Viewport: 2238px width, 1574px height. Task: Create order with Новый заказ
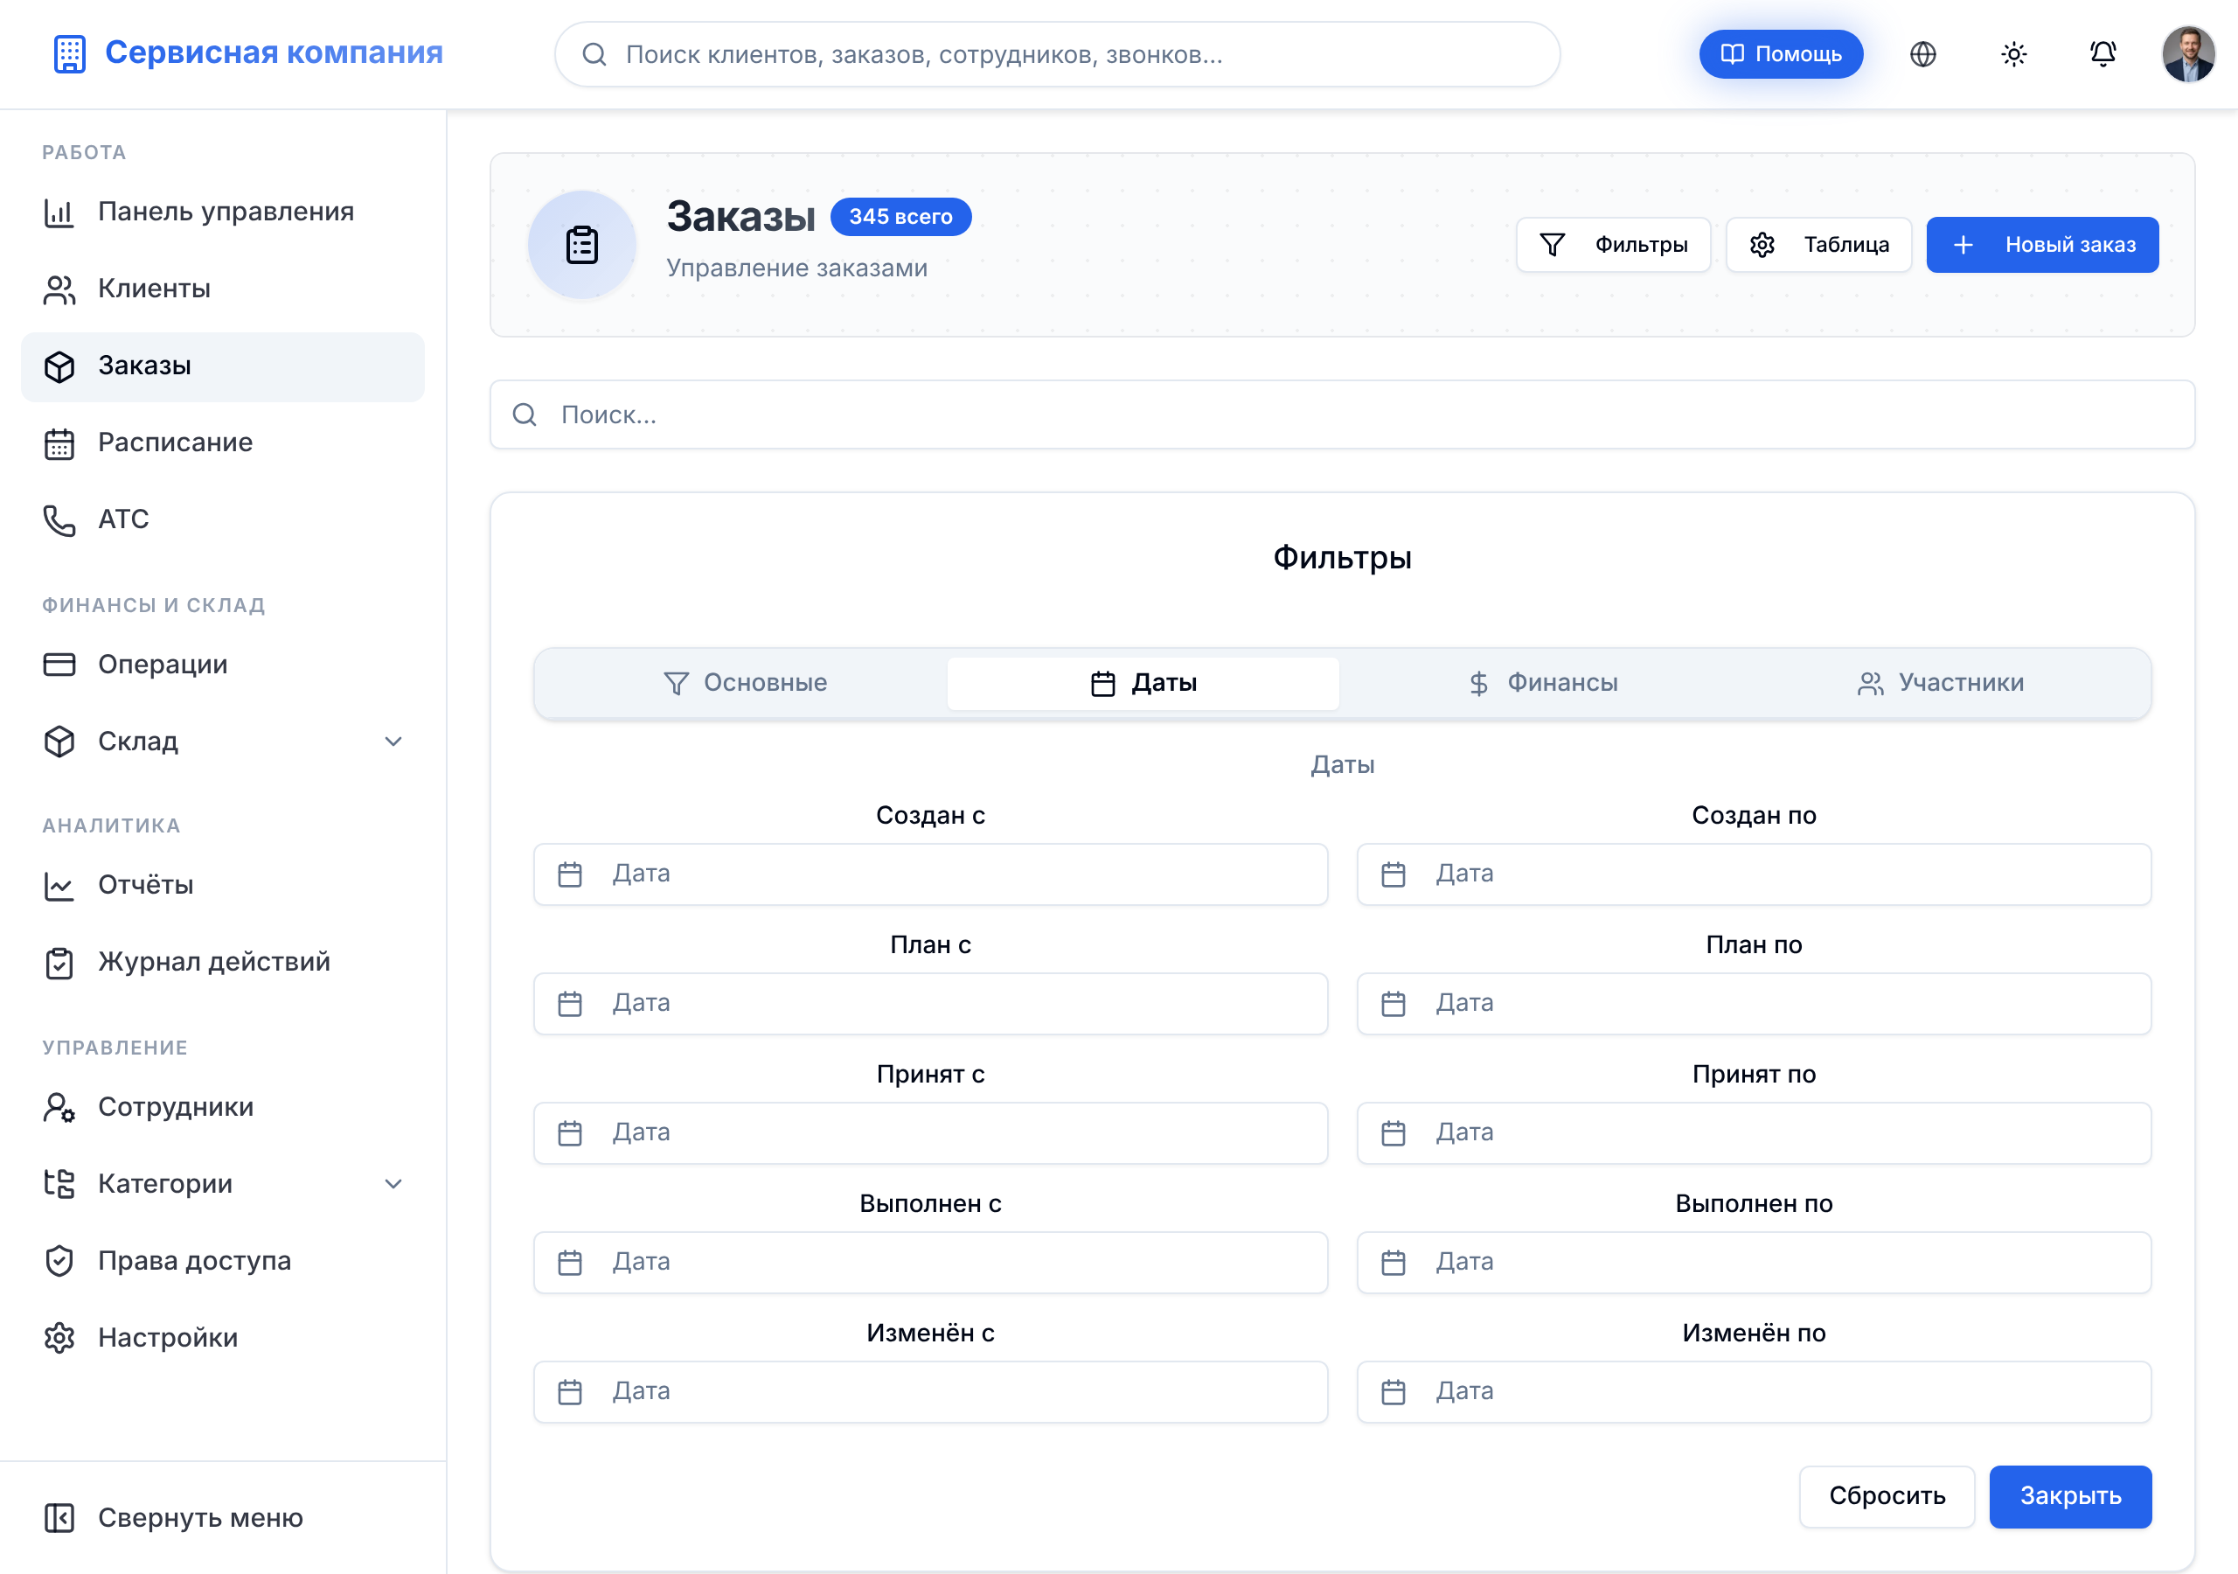(2042, 245)
